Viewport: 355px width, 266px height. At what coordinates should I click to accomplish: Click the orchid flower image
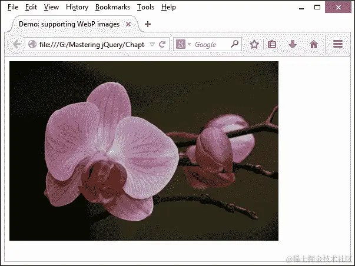point(144,151)
